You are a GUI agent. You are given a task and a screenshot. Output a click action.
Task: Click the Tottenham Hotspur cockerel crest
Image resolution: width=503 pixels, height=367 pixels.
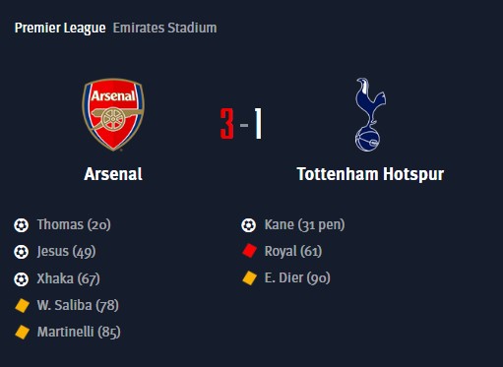pyautogui.click(x=370, y=114)
